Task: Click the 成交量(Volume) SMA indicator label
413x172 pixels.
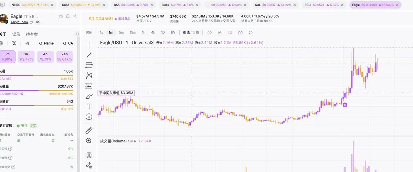Action: [x=118, y=141]
